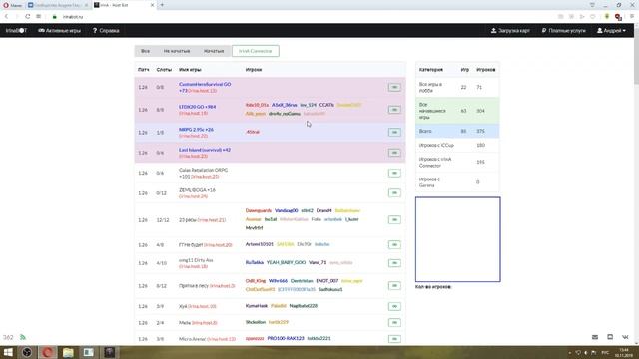Click the RSS feed icon at bottom left
The height and width of the screenshot is (359, 639).
(x=23, y=337)
